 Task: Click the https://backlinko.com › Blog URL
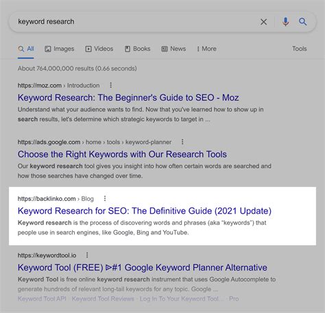(56, 199)
